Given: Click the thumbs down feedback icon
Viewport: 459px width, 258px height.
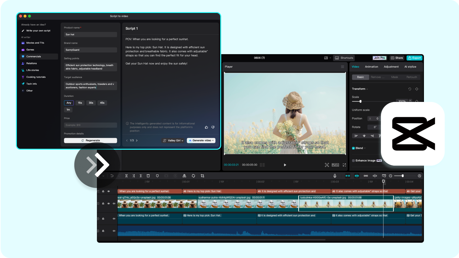Looking at the screenshot, I should click(213, 127).
